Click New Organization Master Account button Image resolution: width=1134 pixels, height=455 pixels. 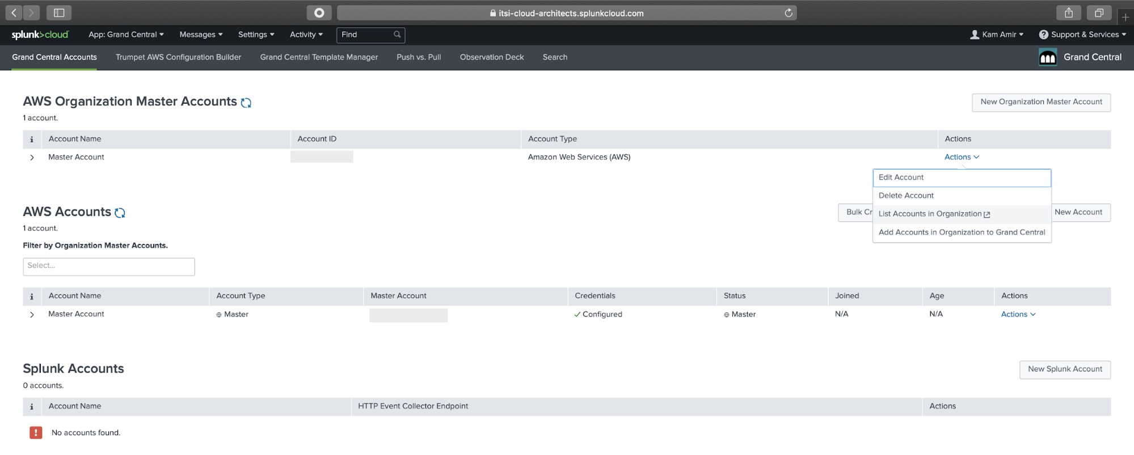[1041, 102]
